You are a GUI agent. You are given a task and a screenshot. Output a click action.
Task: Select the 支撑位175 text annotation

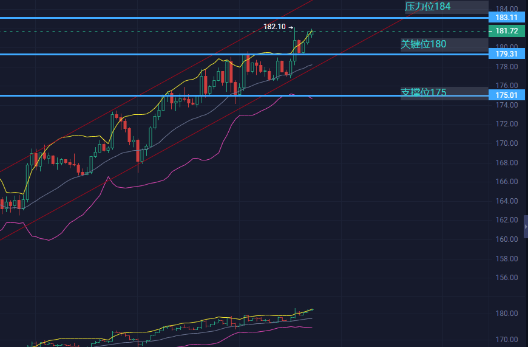(x=423, y=92)
